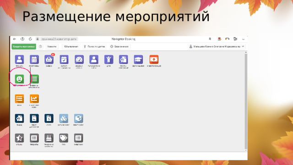Open the shopping basket icon with red badge
Viewport: 293px width, 165px height.
(49, 60)
